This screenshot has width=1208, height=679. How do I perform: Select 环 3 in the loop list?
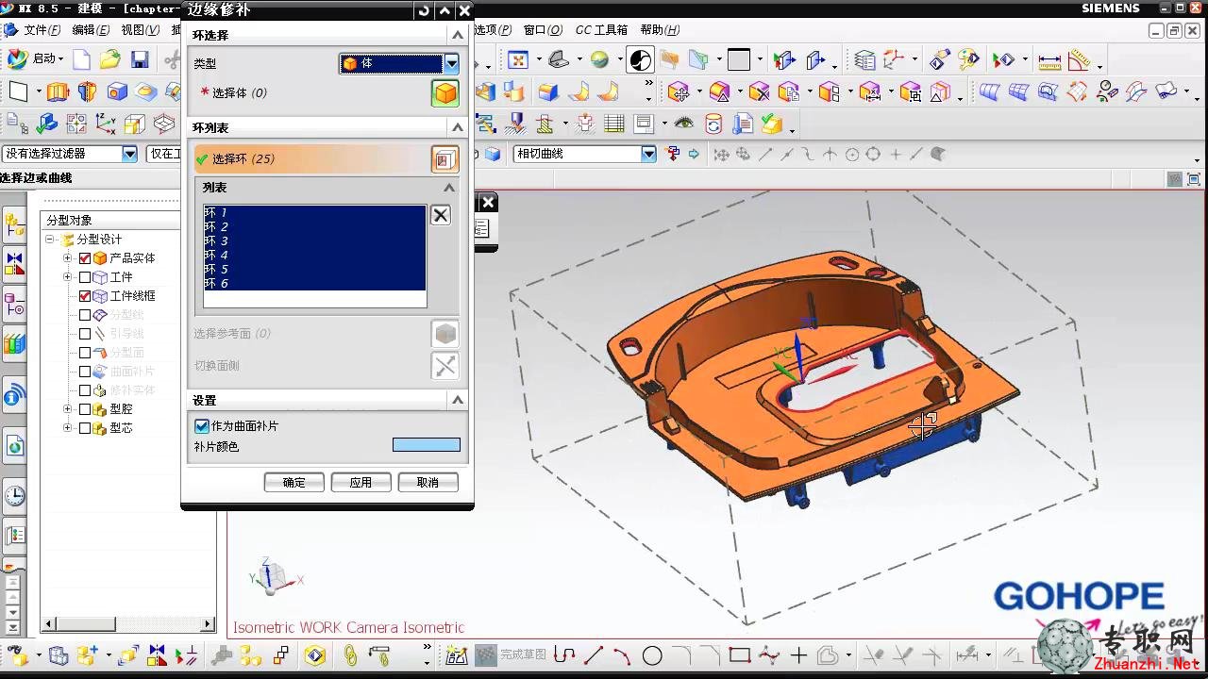tap(314, 241)
